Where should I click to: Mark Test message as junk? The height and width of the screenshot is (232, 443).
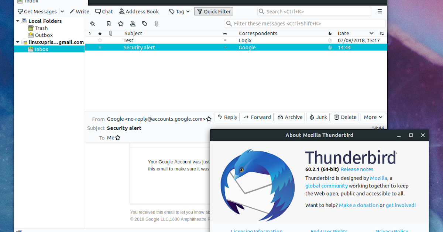tap(330, 41)
